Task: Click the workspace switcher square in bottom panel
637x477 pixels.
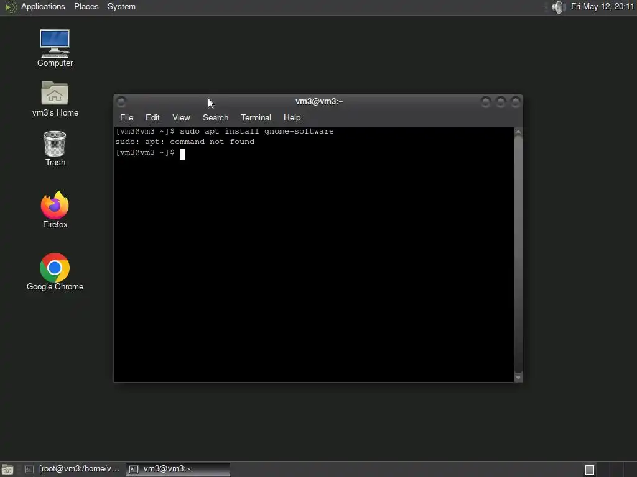Action: tap(590, 470)
